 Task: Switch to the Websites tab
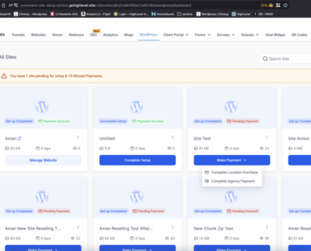pos(38,35)
